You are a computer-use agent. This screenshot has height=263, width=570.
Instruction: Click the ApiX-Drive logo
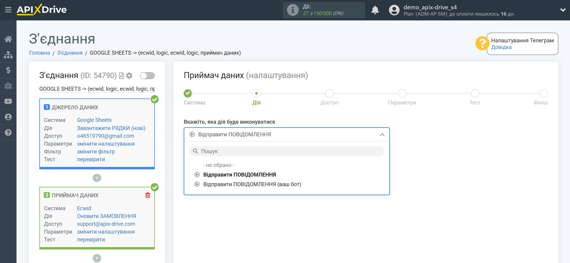pyautogui.click(x=42, y=10)
